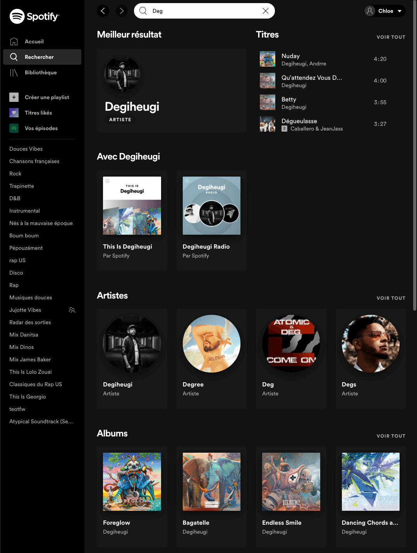The width and height of the screenshot is (417, 553).
Task: Open This Is Georgio playlist
Action: pyautogui.click(x=27, y=397)
